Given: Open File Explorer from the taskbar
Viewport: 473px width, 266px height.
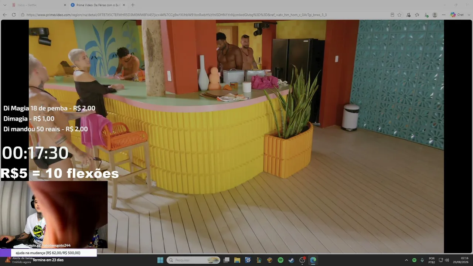Looking at the screenshot, I should click(x=237, y=260).
